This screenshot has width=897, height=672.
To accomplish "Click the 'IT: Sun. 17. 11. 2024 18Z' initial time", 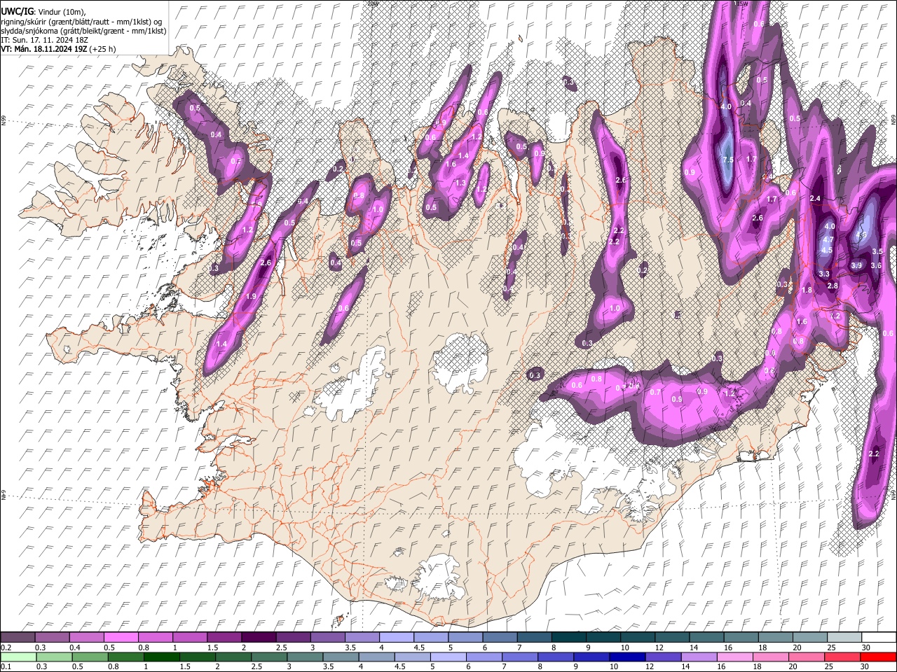I will coord(43,40).
